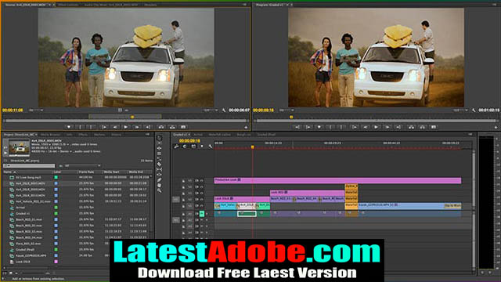Open the Project panel 'In: All' dropdown

pos(82,166)
